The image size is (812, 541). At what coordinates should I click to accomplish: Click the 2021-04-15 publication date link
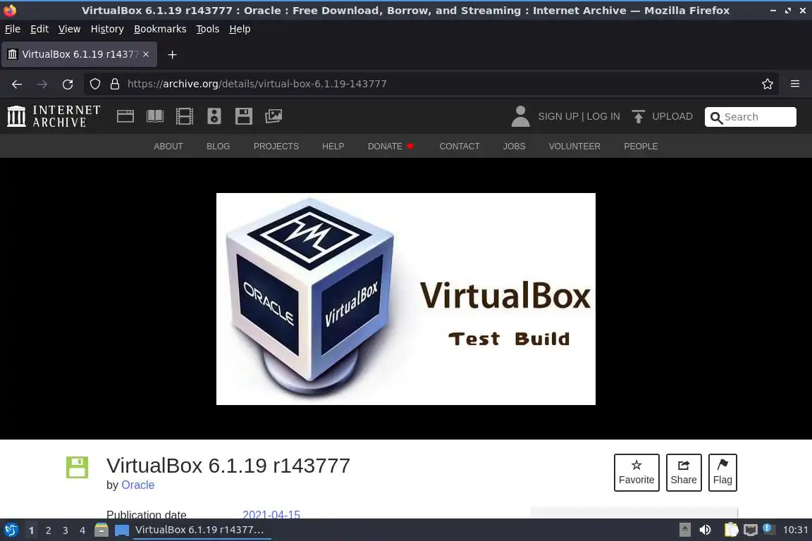(271, 514)
